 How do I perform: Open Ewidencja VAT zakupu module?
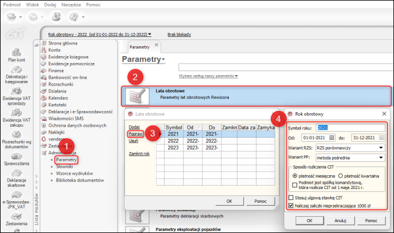click(x=16, y=112)
